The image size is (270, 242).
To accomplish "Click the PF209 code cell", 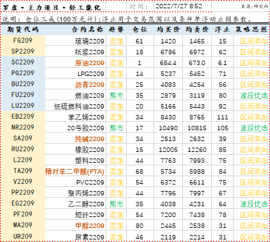I will point(23,214).
